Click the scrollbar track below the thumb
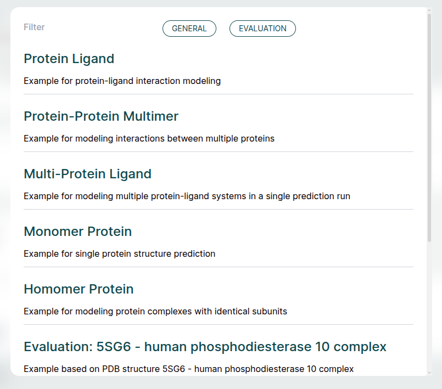This screenshot has height=389, width=442. click(x=429, y=307)
